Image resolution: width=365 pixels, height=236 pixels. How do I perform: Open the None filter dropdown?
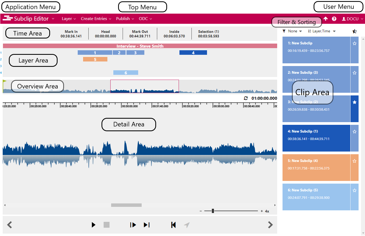(292, 31)
